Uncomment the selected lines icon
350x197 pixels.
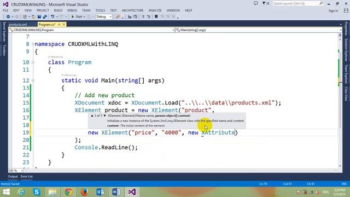point(148,17)
